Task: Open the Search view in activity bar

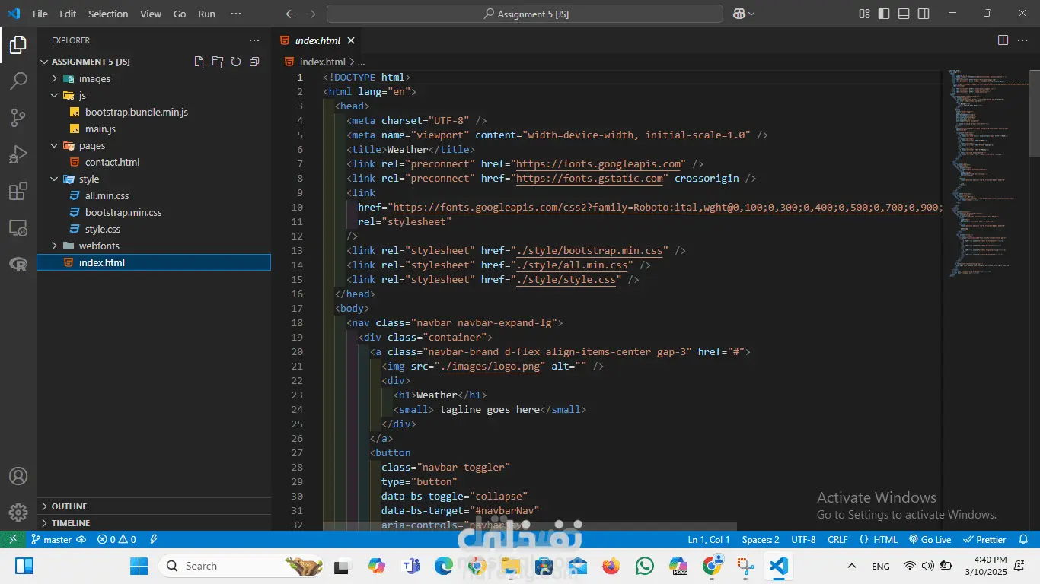Action: 18,81
